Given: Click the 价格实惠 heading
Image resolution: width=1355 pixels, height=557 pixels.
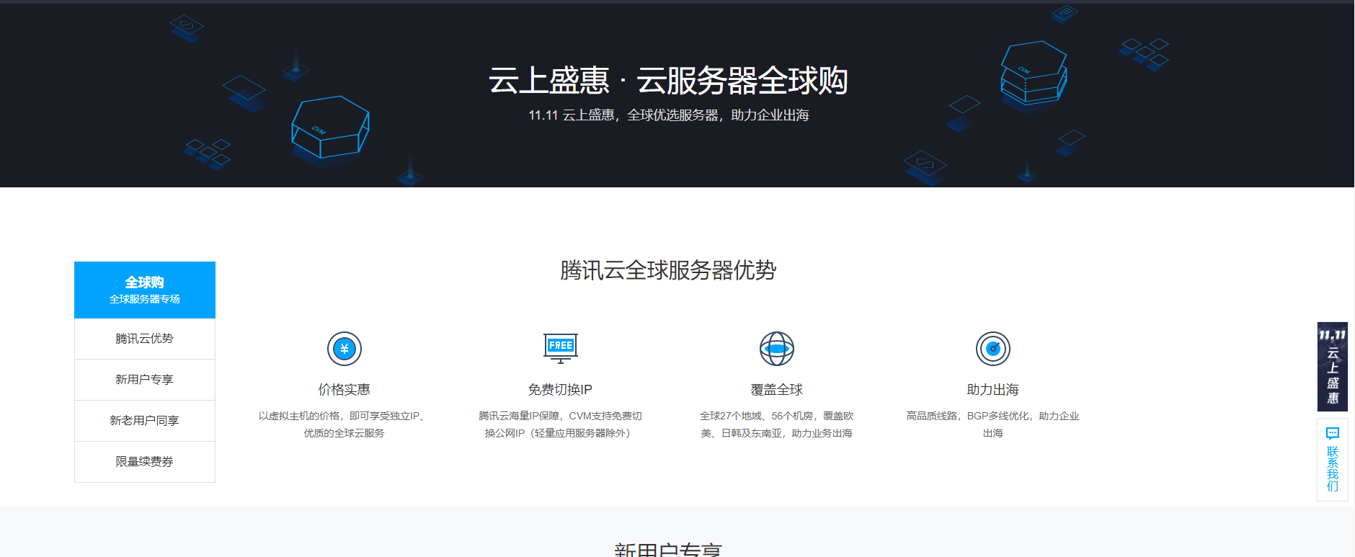Looking at the screenshot, I should click(345, 390).
